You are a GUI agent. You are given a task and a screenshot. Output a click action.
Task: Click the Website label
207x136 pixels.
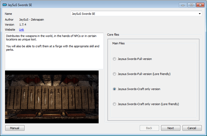pyautogui.click(x=10, y=30)
